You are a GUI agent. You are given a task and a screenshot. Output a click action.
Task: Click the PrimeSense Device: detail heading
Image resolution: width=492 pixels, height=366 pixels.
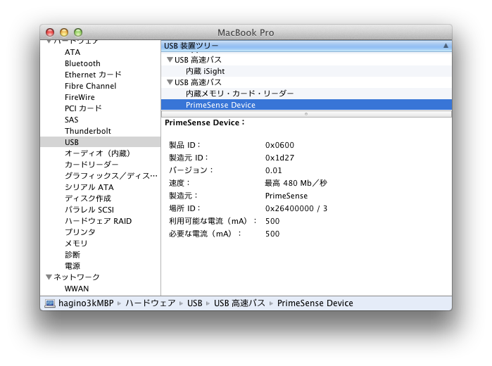tap(205, 122)
